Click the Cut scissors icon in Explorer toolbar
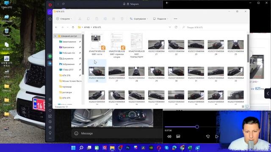The width and height of the screenshot is (271, 152). pos(80,19)
